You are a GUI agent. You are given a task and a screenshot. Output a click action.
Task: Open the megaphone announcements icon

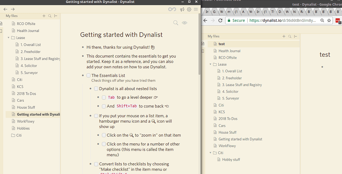click(182, 9)
